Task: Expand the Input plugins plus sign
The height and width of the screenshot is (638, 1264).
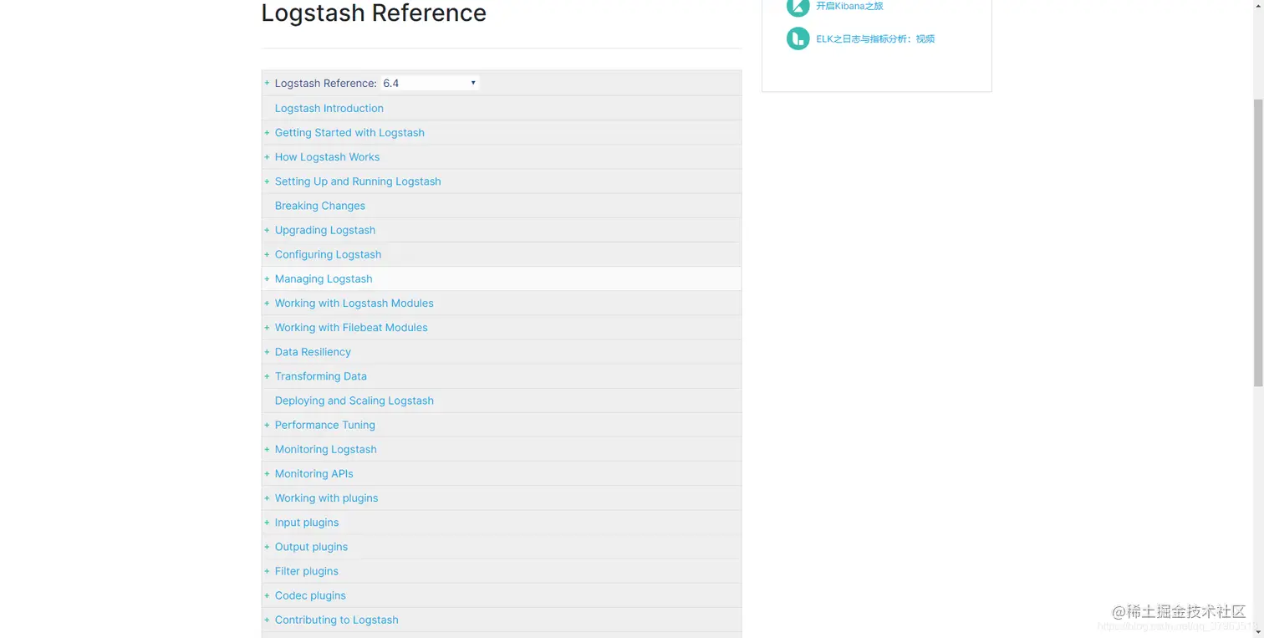Action: (x=267, y=522)
